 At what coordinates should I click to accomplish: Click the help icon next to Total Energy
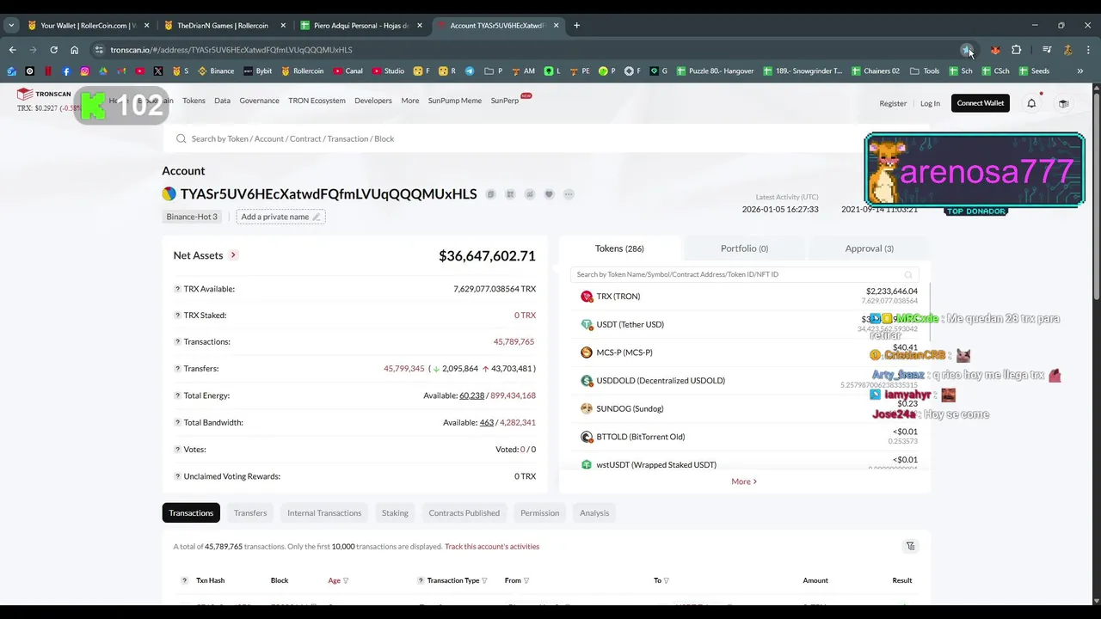(x=178, y=395)
